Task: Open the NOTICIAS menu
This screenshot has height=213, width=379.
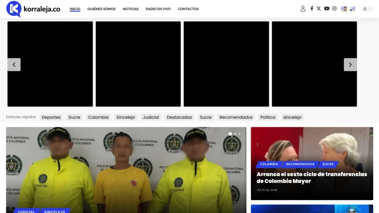Action: pos(131,9)
